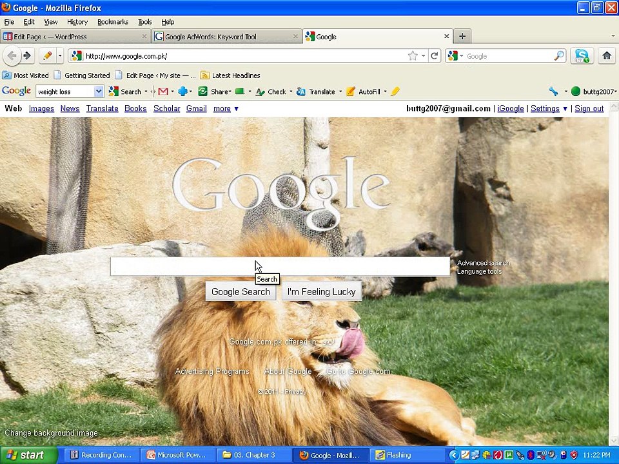Switch to Google AdWords Keyword Tool tab
The height and width of the screenshot is (464, 619).
point(226,36)
